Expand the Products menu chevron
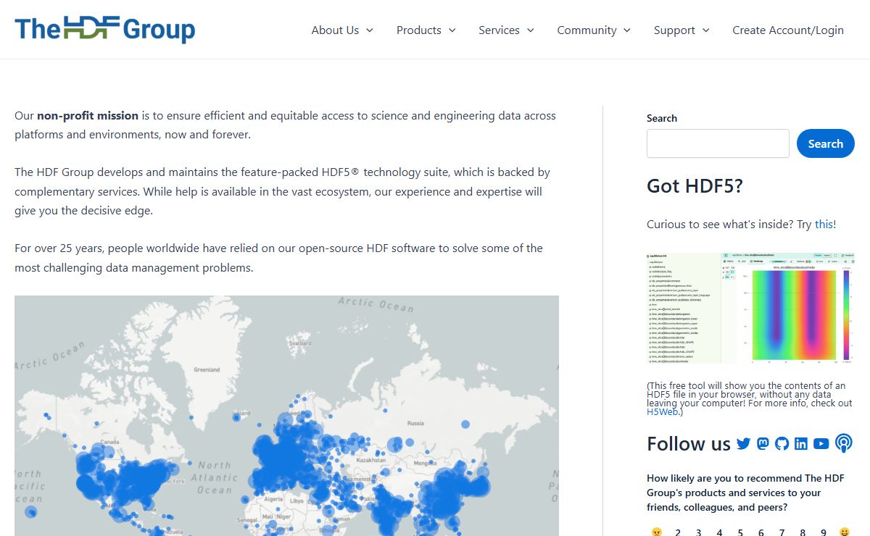 click(x=452, y=30)
